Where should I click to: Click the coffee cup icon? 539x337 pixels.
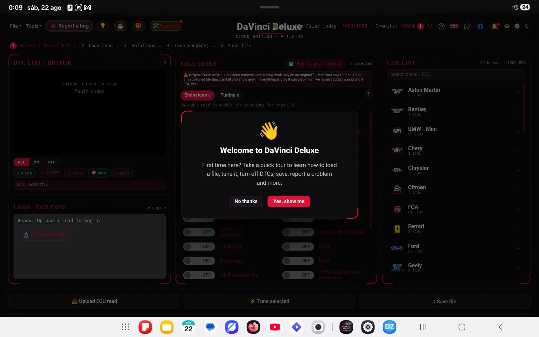click(x=121, y=26)
